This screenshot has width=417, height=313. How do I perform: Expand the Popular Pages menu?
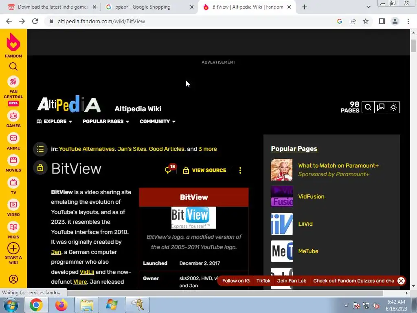pyautogui.click(x=106, y=121)
